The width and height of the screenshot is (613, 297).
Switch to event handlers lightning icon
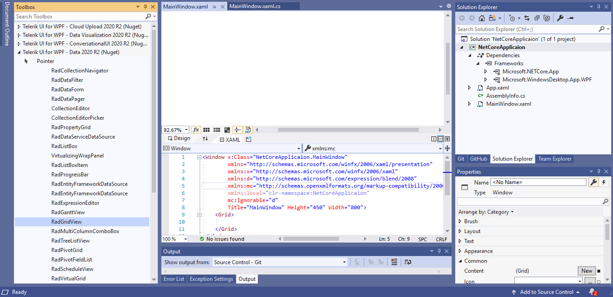click(x=604, y=182)
